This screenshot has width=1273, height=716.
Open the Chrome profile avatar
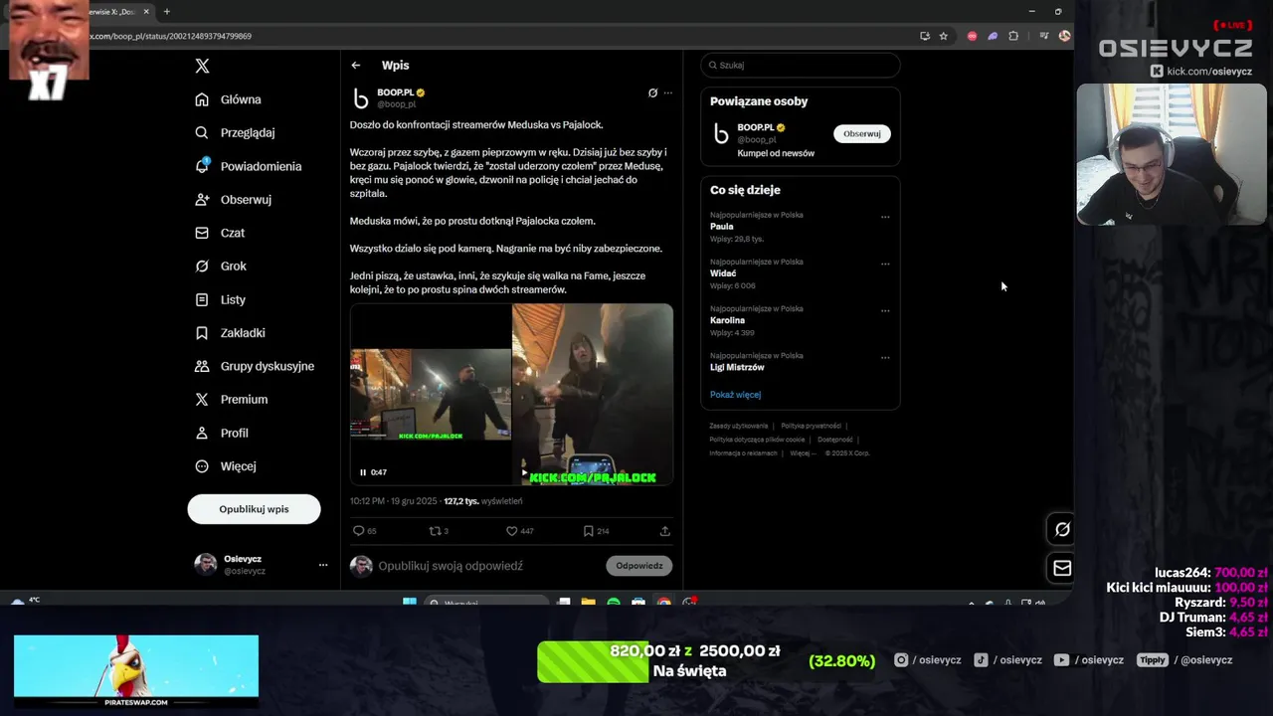pyautogui.click(x=1064, y=36)
